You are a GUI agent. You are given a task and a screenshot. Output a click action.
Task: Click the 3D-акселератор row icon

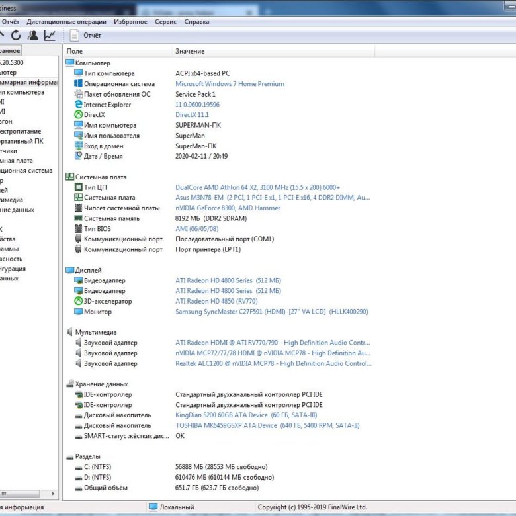pyautogui.click(x=78, y=302)
